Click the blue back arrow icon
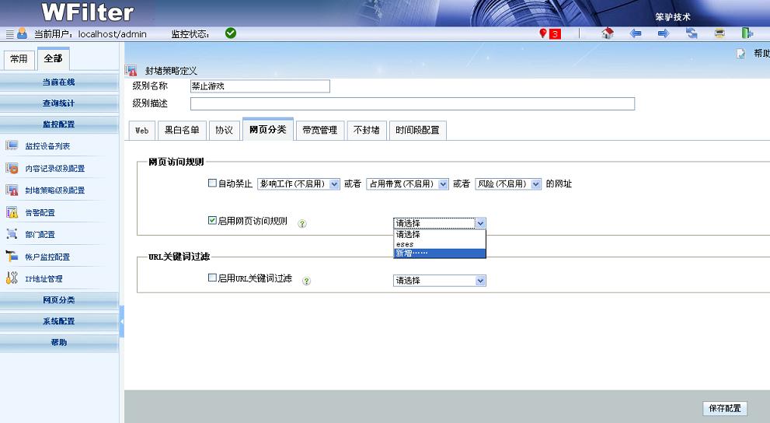The width and height of the screenshot is (770, 423). [x=636, y=33]
